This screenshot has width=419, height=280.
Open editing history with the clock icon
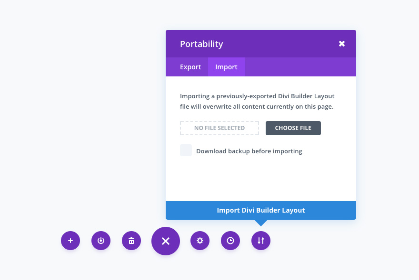[230, 241]
